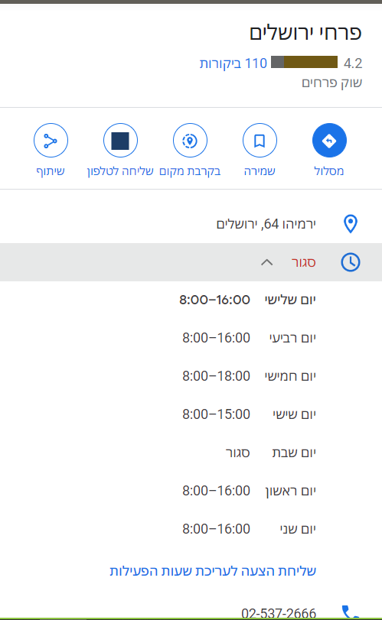
Task: Select the יום שלישי hours row
Action: pyautogui.click(x=247, y=300)
